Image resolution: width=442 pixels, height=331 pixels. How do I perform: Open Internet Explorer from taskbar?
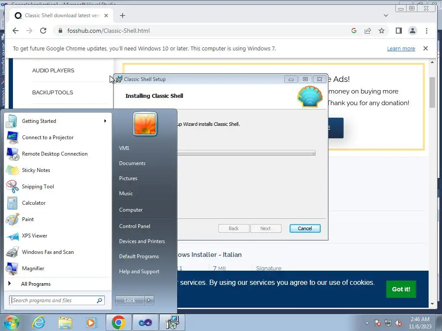pyautogui.click(x=38, y=322)
